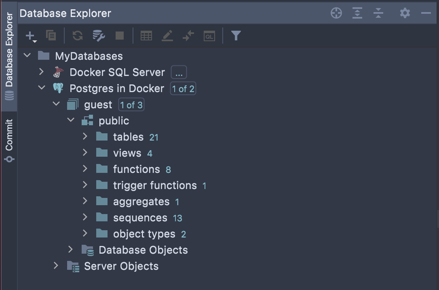The height and width of the screenshot is (290, 439).
Task: Open the table editor grid icon
Action: coord(146,36)
